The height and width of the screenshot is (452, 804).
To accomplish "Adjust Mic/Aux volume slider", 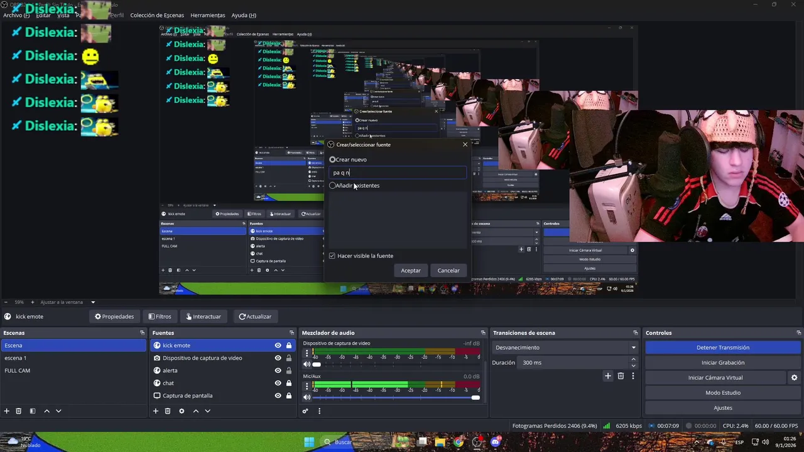I will click(x=475, y=397).
